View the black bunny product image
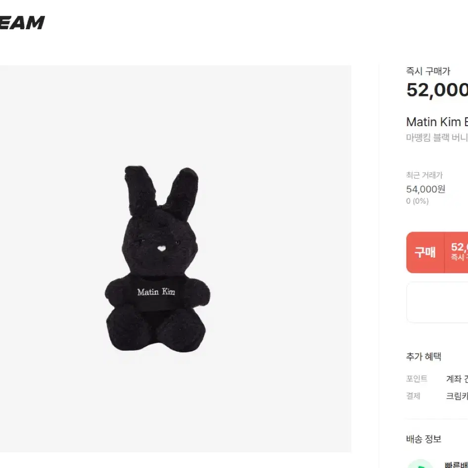 tap(157, 258)
